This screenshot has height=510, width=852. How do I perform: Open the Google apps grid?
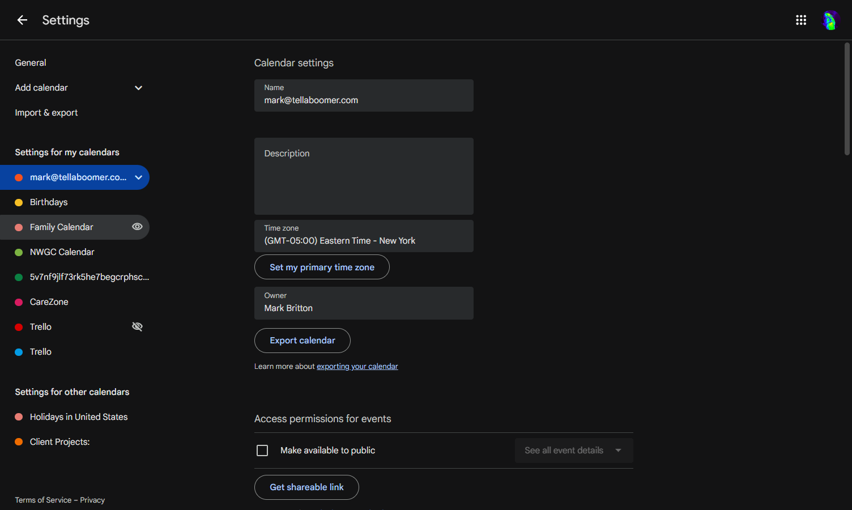[x=801, y=20]
